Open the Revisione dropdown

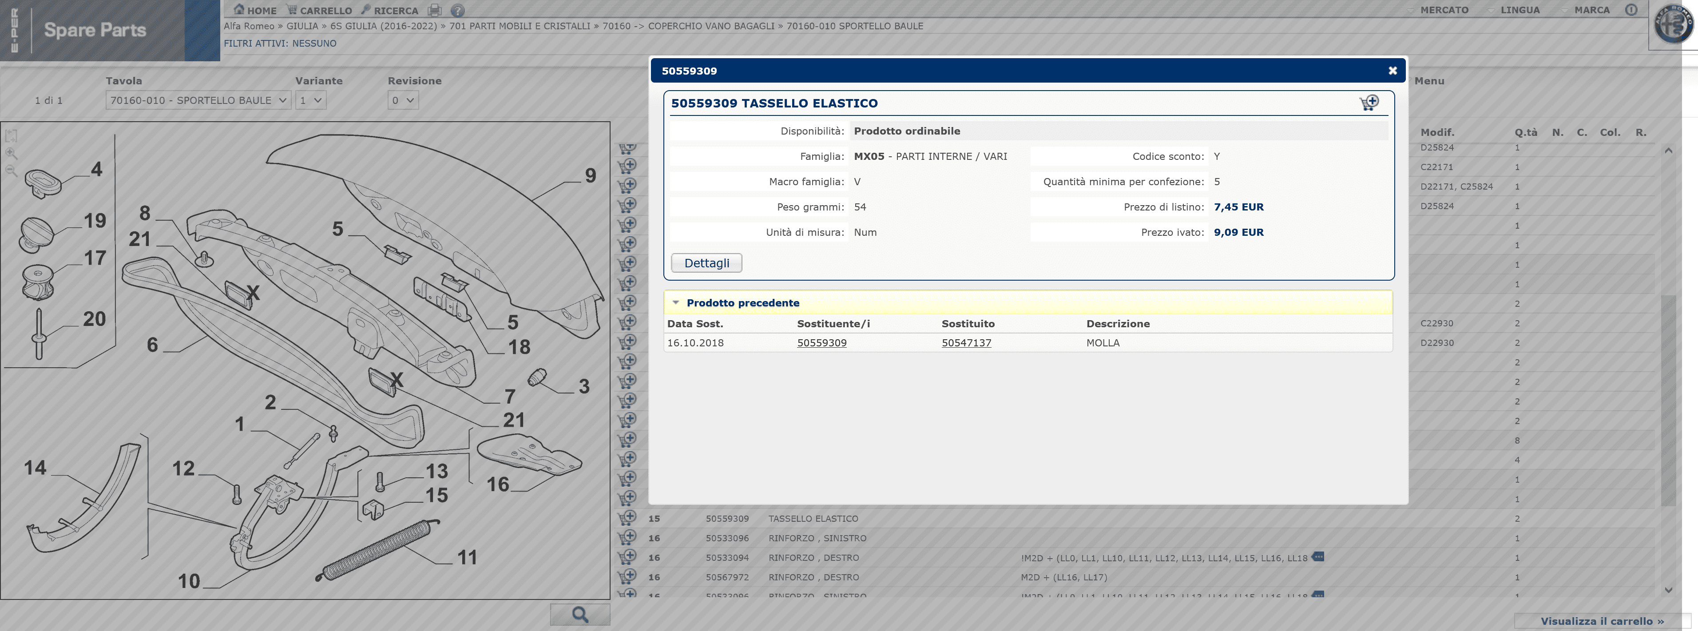click(x=403, y=100)
